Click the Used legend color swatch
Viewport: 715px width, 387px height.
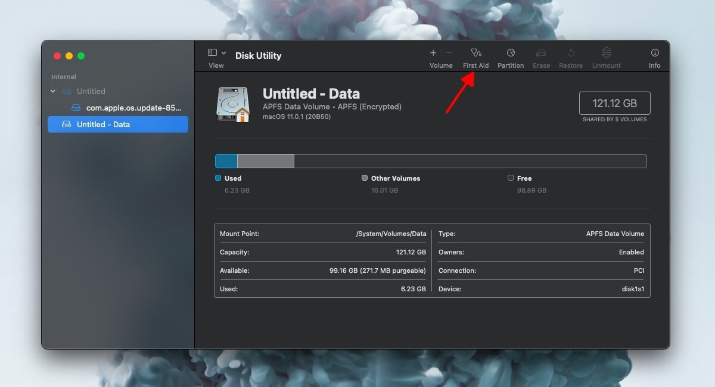pyautogui.click(x=218, y=178)
